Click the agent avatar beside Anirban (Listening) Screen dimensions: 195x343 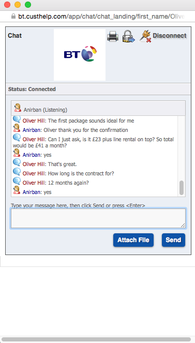coord(18,108)
